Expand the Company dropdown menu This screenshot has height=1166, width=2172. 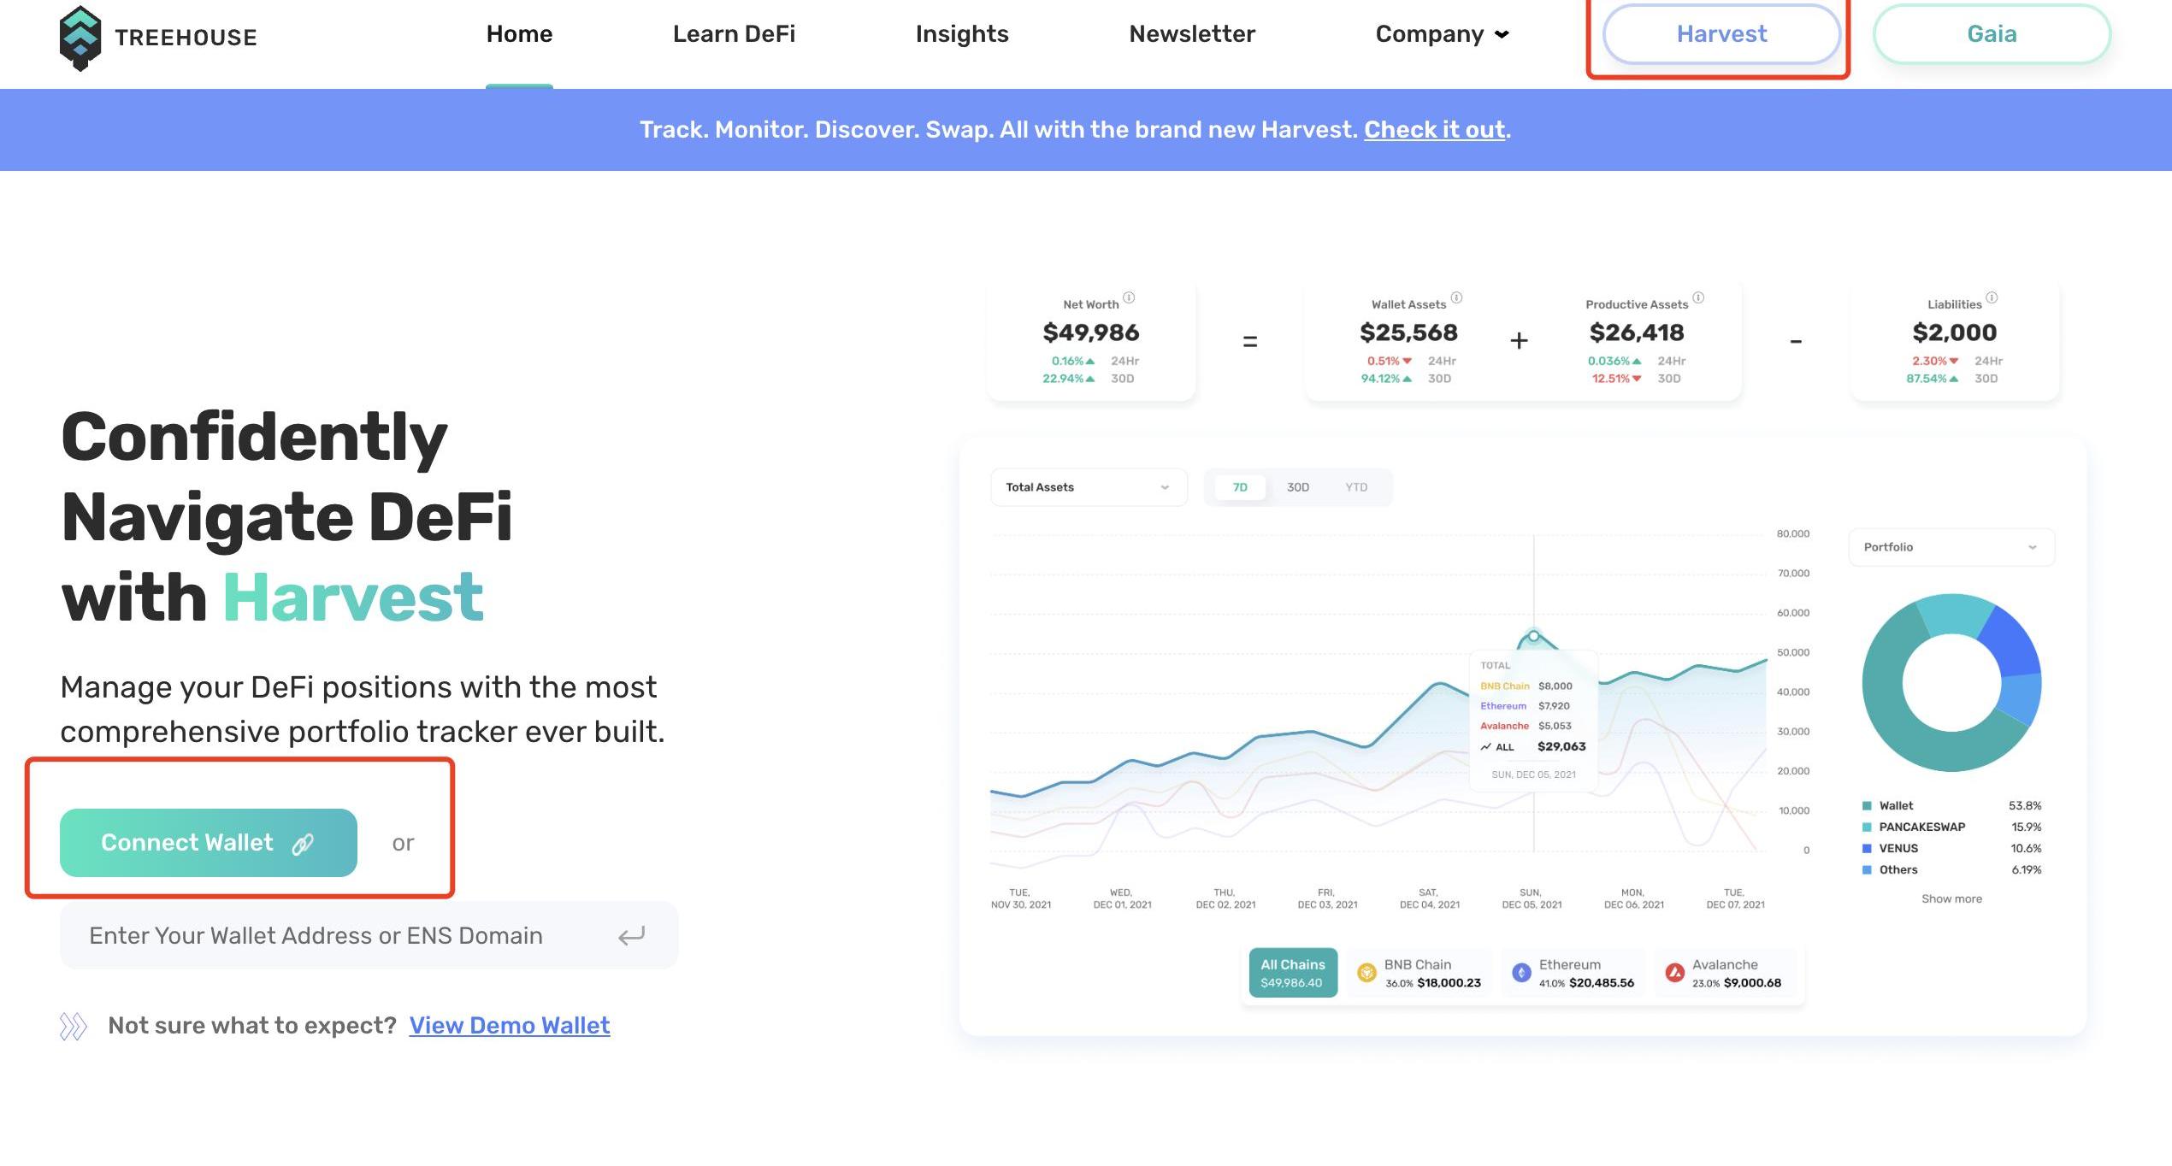click(1442, 34)
